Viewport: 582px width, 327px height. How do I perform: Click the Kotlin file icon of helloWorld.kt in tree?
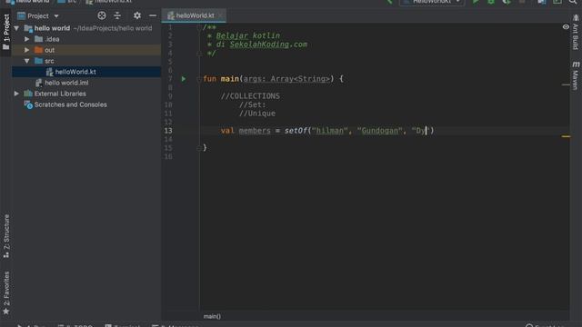50,72
